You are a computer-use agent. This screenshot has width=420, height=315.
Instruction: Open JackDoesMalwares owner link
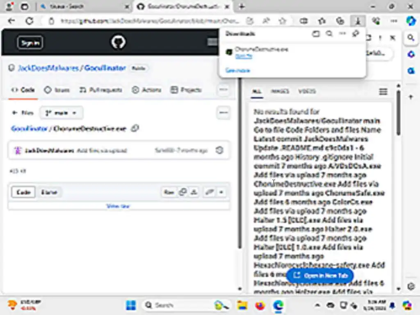48,68
